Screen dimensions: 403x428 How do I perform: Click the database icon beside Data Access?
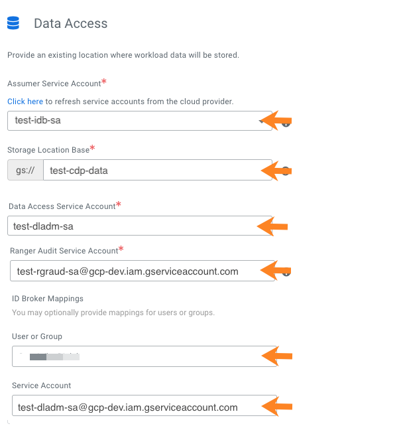pyautogui.click(x=13, y=23)
